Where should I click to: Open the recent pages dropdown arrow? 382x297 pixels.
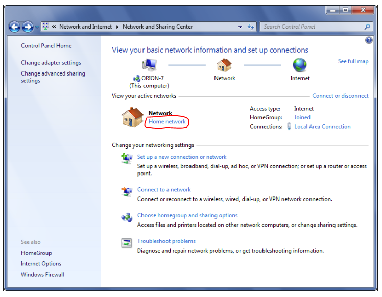(x=37, y=27)
